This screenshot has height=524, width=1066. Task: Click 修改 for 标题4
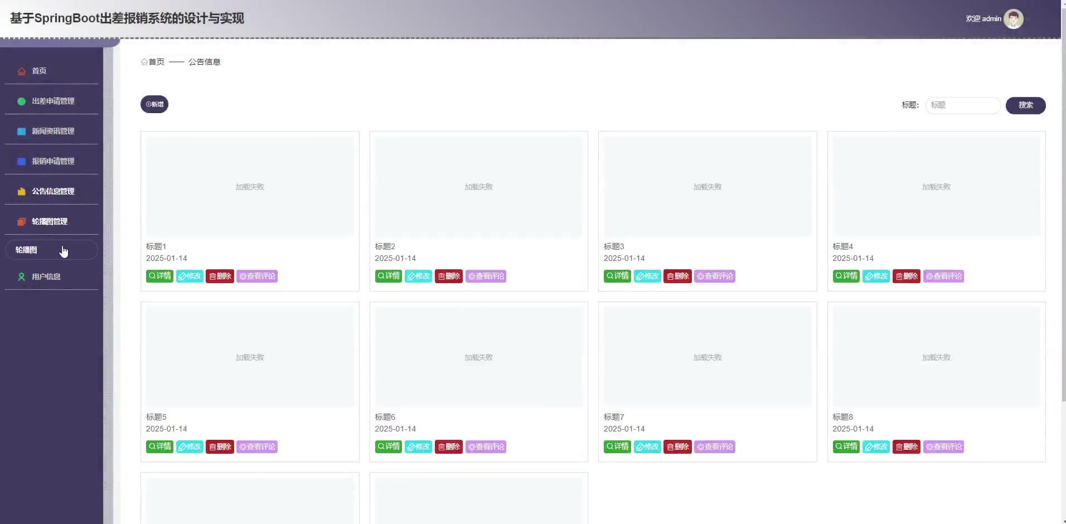(x=876, y=276)
